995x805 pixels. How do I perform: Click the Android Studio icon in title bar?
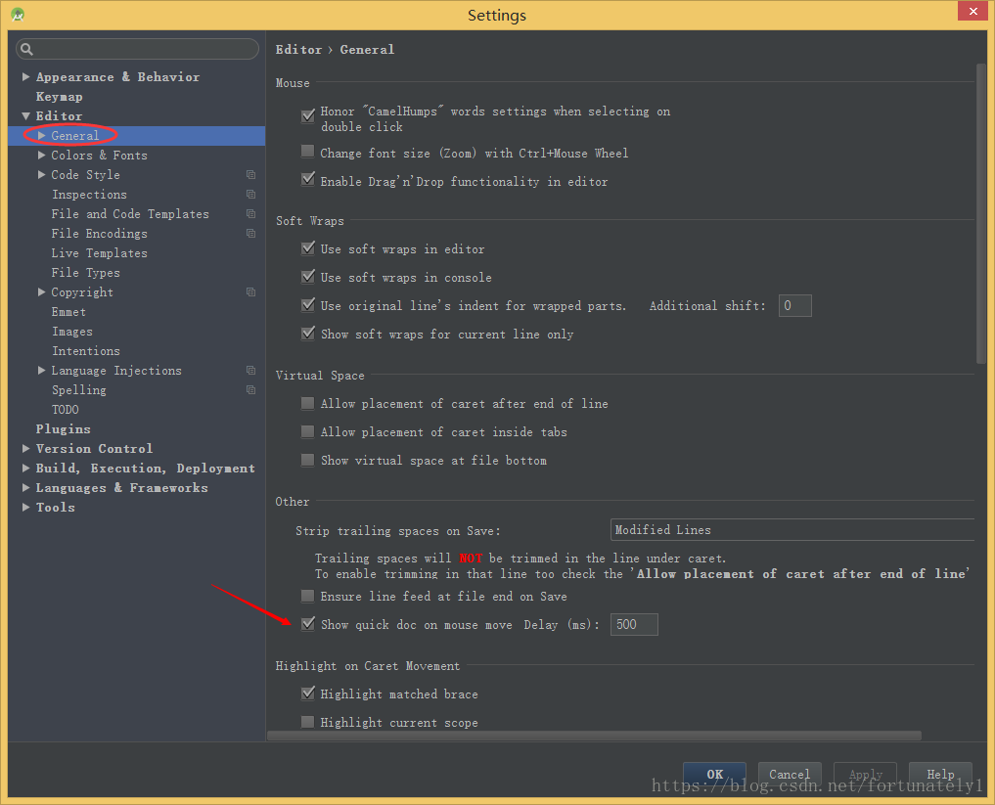(17, 15)
